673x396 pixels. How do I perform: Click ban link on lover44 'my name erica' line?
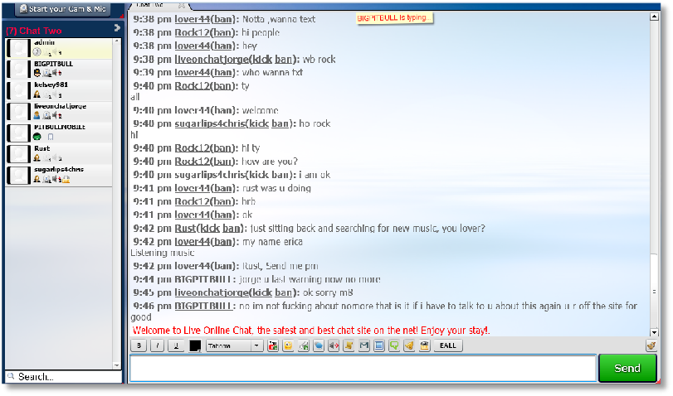click(x=223, y=242)
